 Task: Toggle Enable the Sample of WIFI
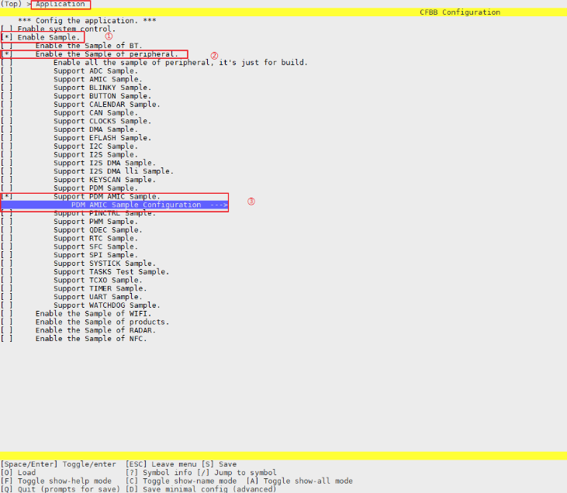pos(7,314)
